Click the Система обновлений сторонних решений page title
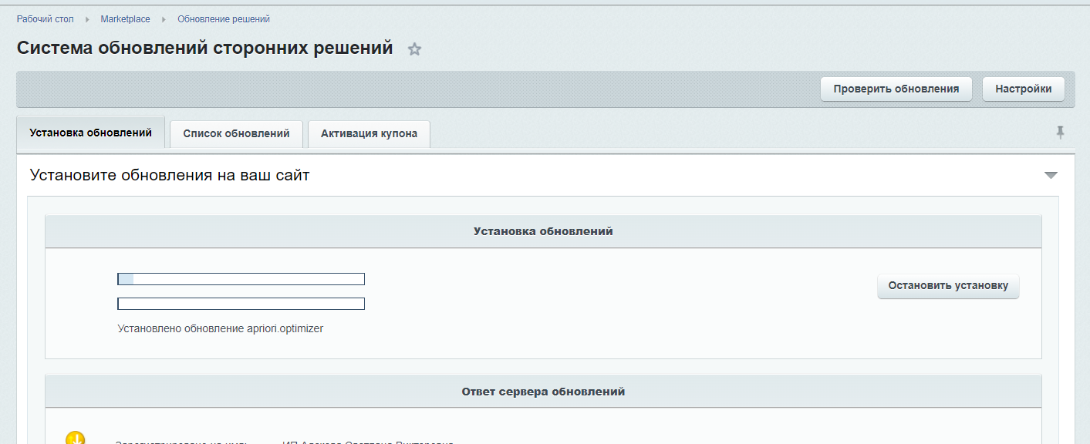This screenshot has height=444, width=1090. pyautogui.click(x=204, y=48)
